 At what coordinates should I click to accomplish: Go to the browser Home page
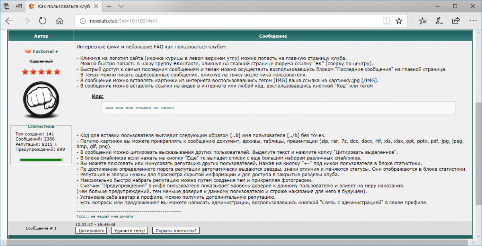click(x=59, y=21)
